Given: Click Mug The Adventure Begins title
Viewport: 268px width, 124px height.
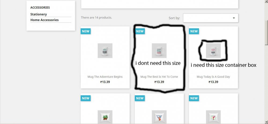Looking at the screenshot, I should (105, 77).
